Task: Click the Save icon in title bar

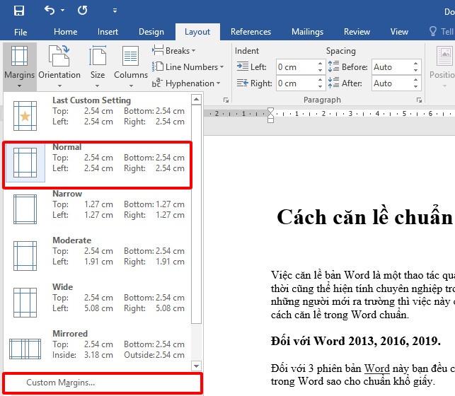Action: pyautogui.click(x=18, y=11)
